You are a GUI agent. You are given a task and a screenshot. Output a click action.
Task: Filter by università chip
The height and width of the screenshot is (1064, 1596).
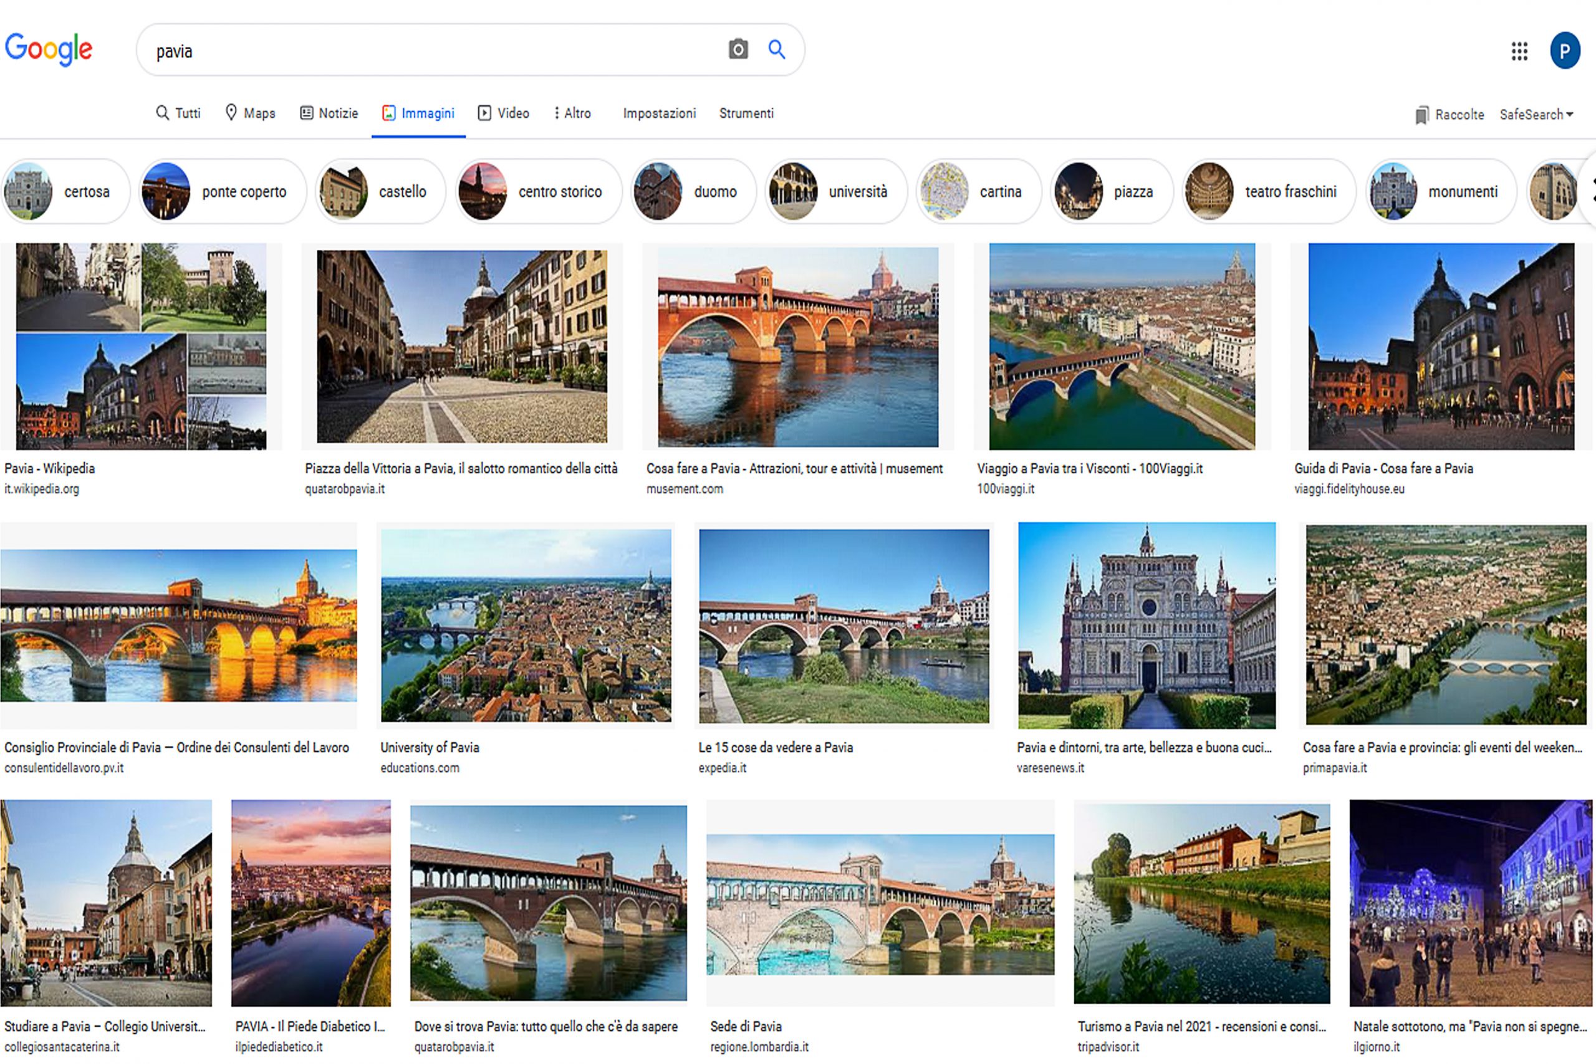[836, 191]
